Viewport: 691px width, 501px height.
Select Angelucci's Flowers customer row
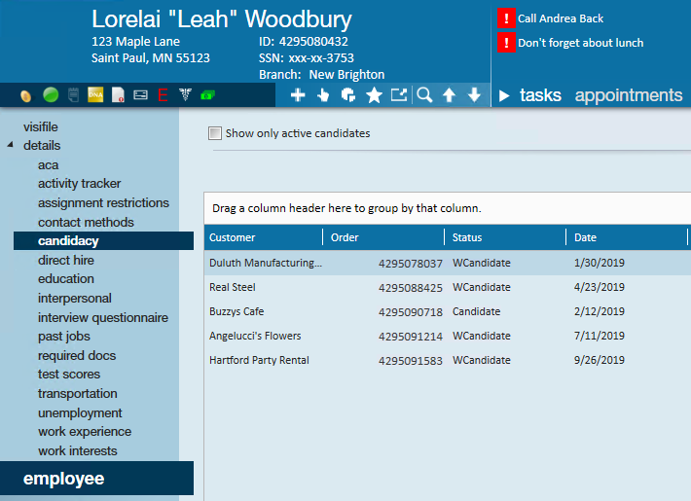tap(448, 336)
